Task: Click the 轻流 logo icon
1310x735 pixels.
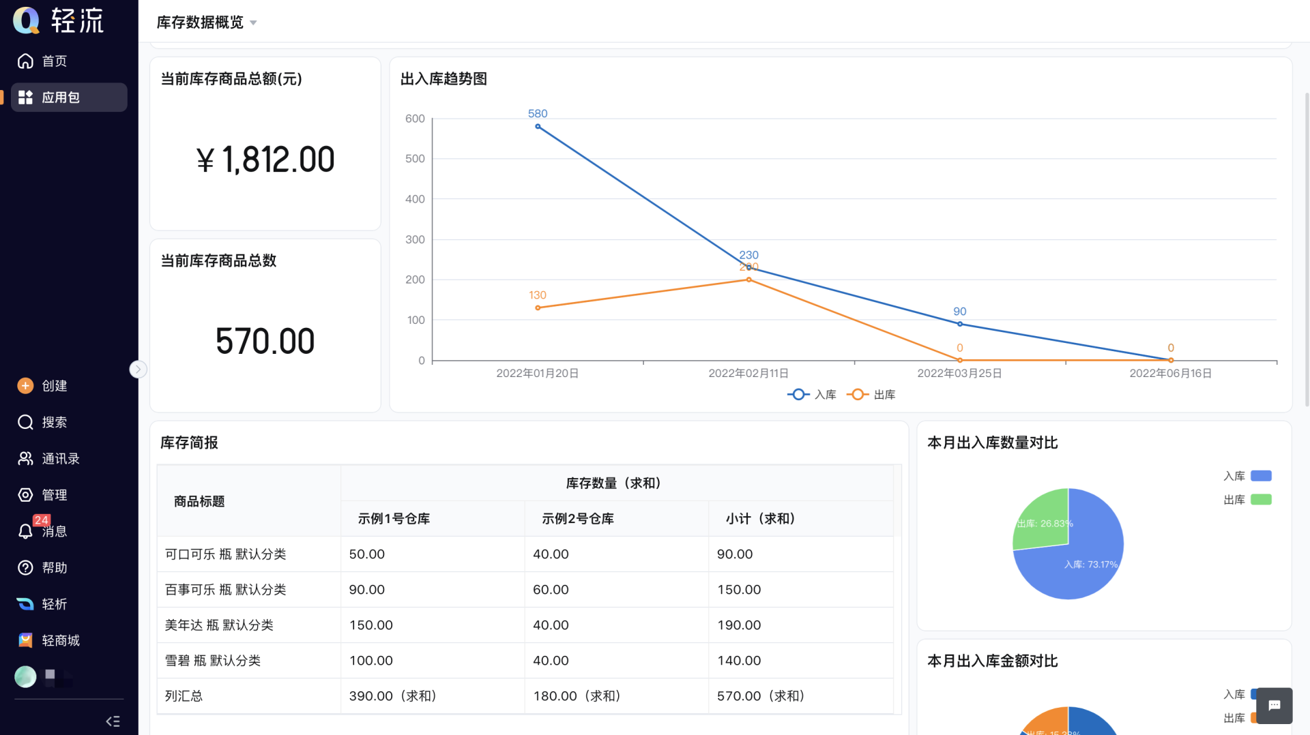Action: [x=27, y=20]
